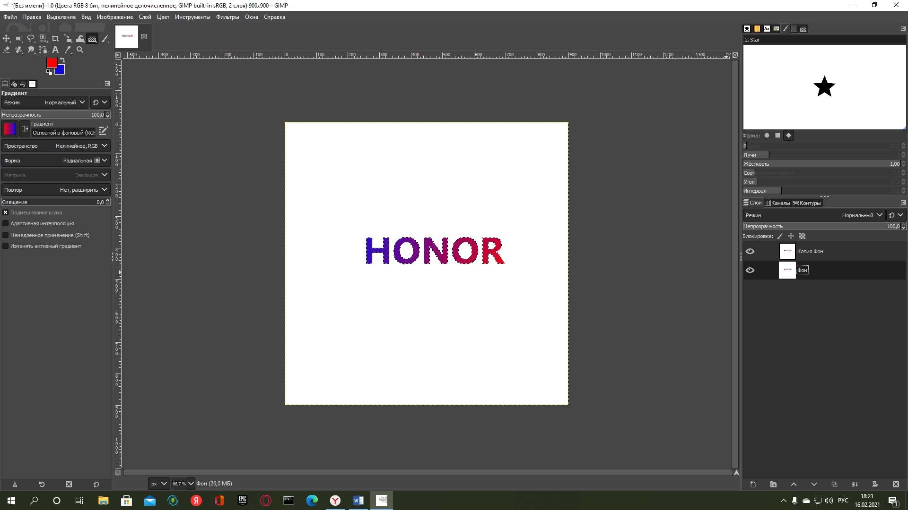Open the Повтор repeat dropdown
This screenshot has height=510, width=908.
56,190
